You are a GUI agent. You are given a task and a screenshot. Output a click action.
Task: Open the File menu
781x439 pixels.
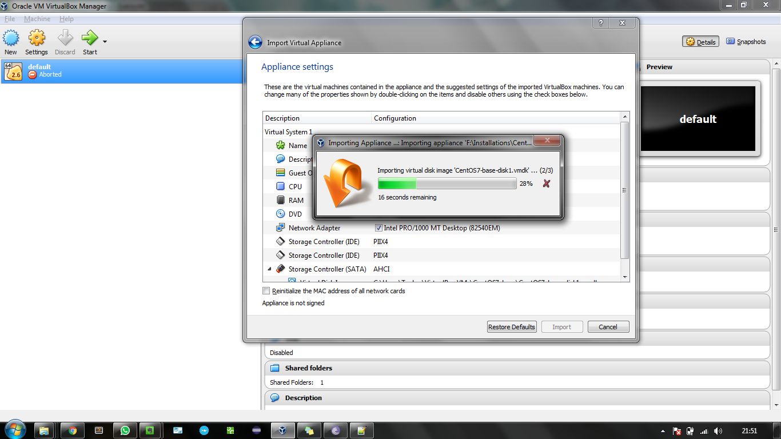[10, 19]
